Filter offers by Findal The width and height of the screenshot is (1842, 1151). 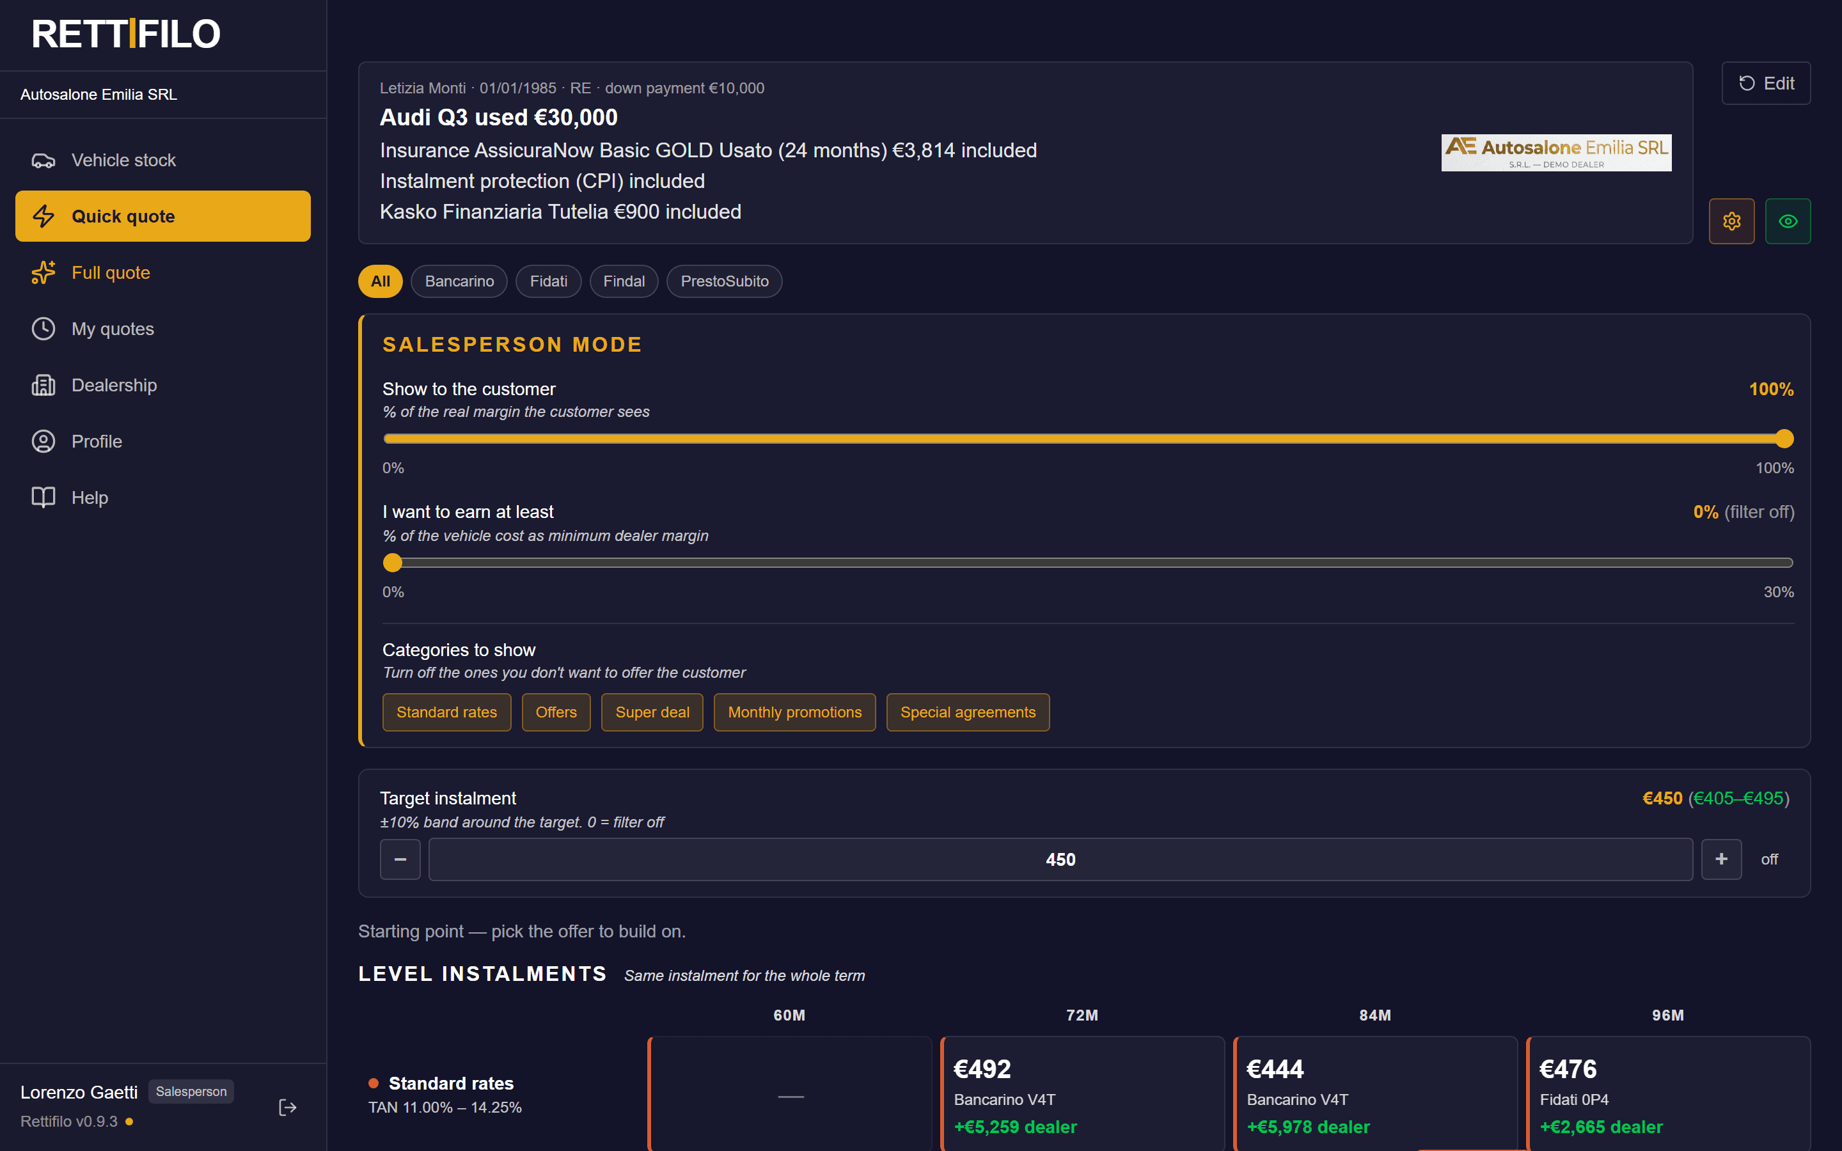[624, 281]
